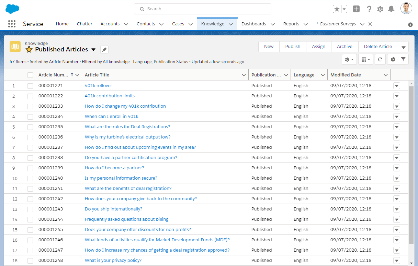Open the Published Articles list view dropdown
Viewport: 418px width, 266px height.
coord(93,49)
